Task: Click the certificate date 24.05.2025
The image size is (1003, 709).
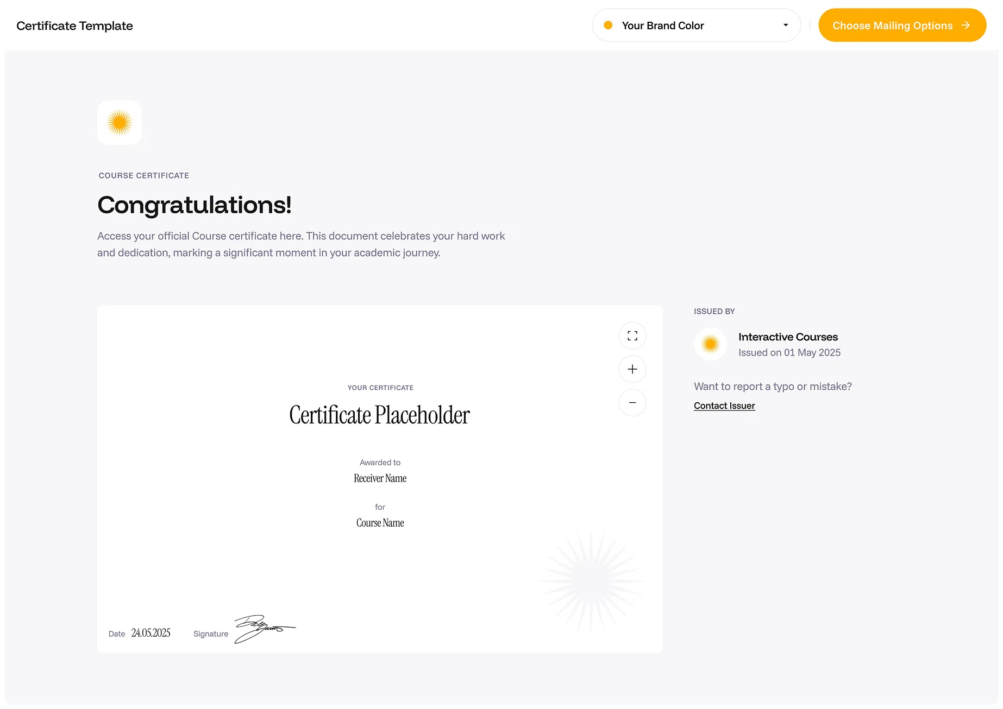Action: pyautogui.click(x=151, y=633)
